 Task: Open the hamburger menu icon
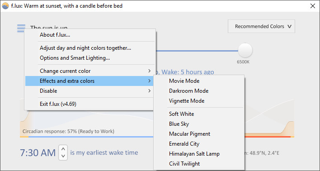point(21,28)
